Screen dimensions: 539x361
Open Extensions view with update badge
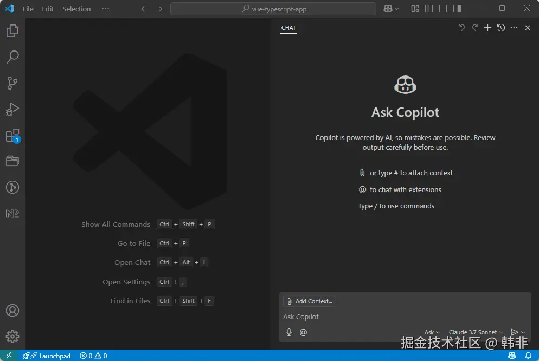pyautogui.click(x=12, y=136)
